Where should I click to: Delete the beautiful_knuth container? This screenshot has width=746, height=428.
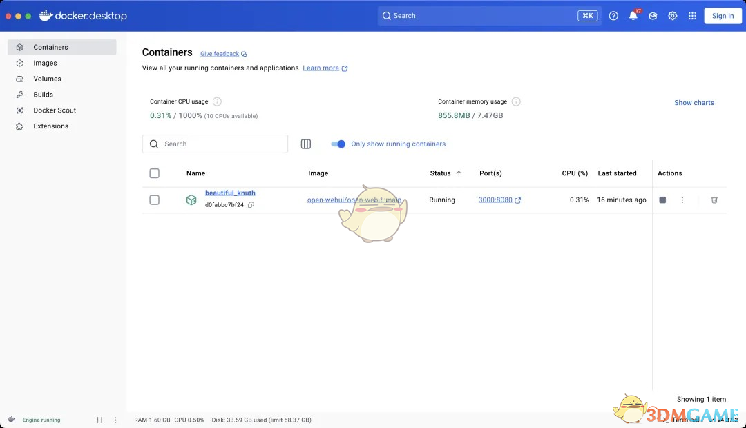714,200
